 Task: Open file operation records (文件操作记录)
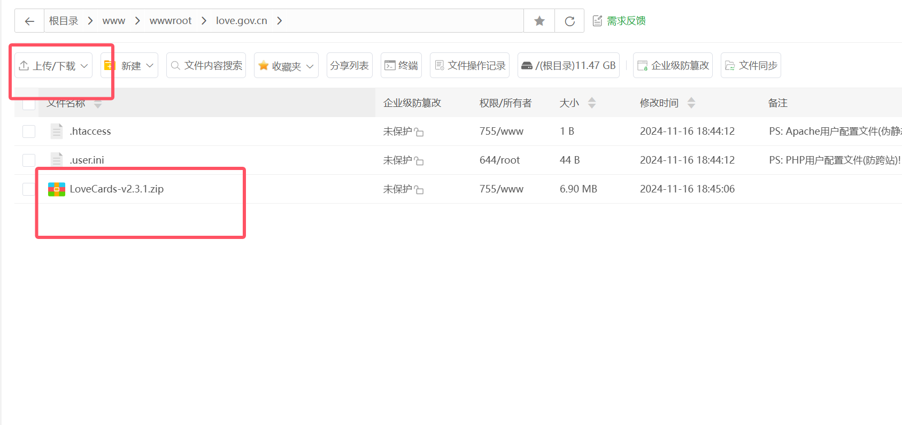pyautogui.click(x=470, y=65)
